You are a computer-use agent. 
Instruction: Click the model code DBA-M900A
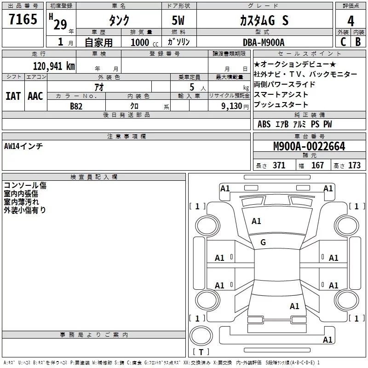pyautogui.click(x=264, y=42)
